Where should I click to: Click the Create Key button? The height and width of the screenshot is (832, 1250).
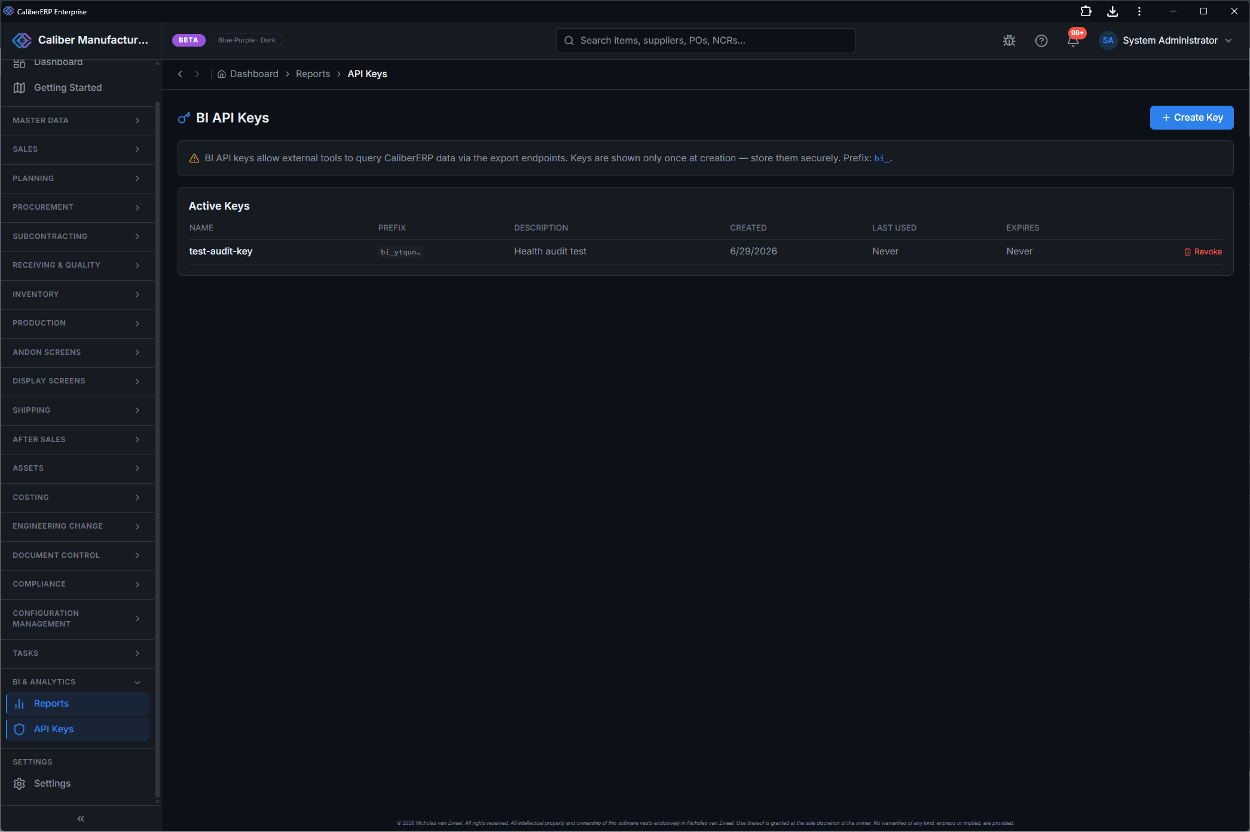(1191, 118)
